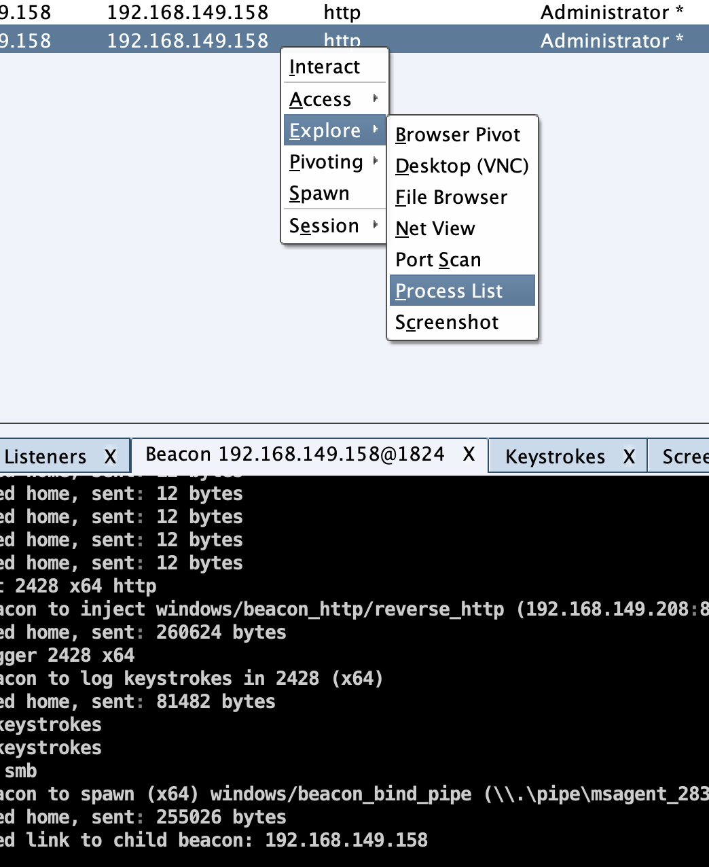This screenshot has height=867, width=709.
Task: Click the '2428 x64 http' console line
Action: (78, 586)
